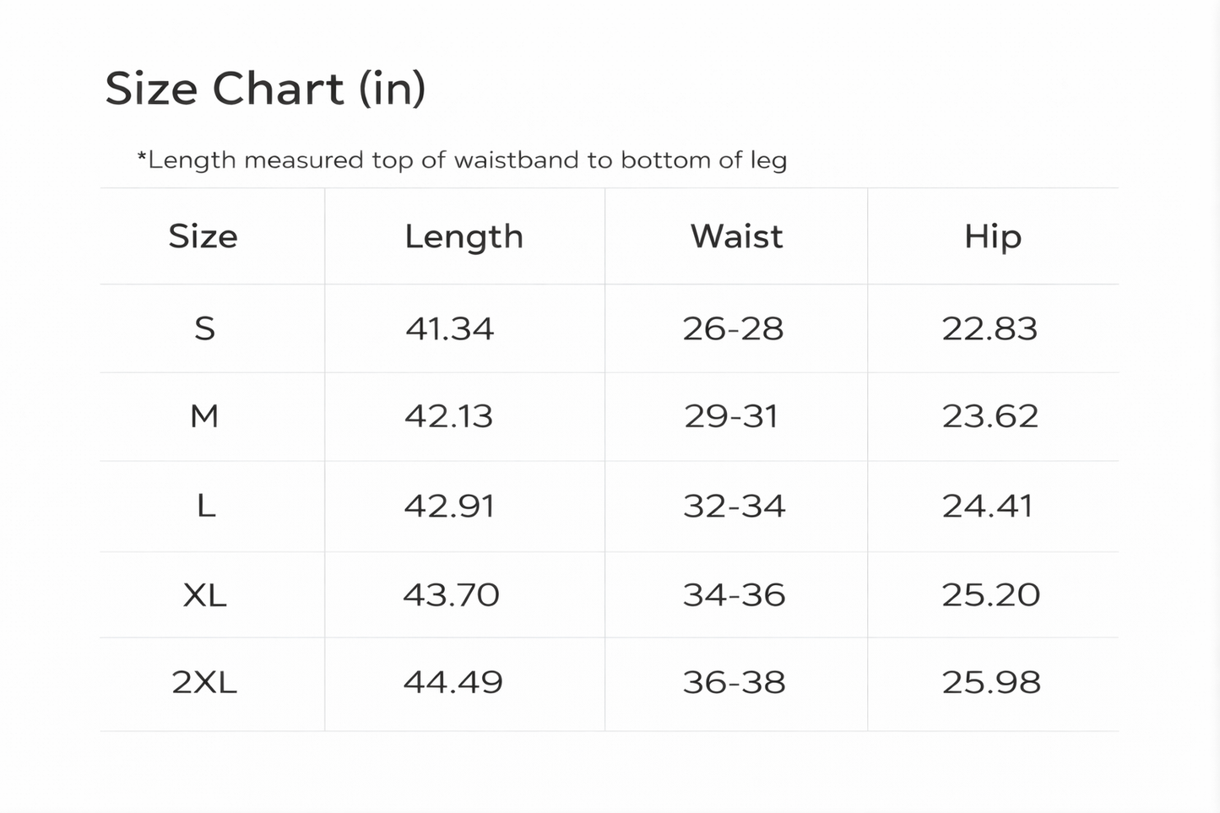This screenshot has width=1220, height=813.
Task: Select the Size column header
Action: (x=203, y=236)
